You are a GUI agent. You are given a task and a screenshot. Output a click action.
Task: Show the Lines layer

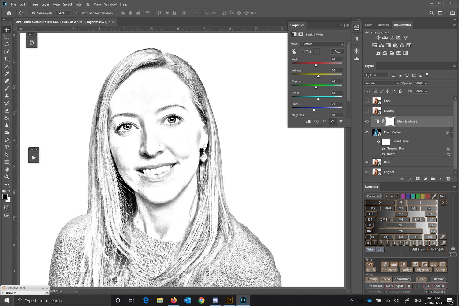point(367,101)
